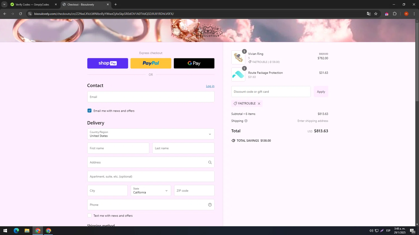Open the notifications center icon
The width and height of the screenshot is (419, 235).
(x=412, y=231)
